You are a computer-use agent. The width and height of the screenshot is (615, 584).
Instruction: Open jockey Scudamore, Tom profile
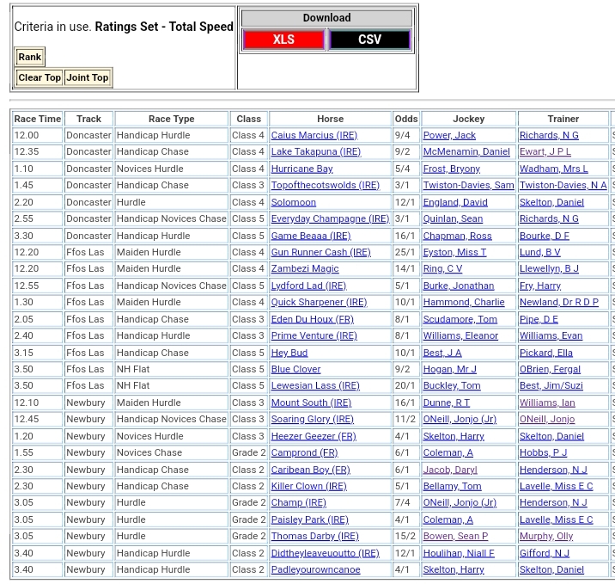460,319
